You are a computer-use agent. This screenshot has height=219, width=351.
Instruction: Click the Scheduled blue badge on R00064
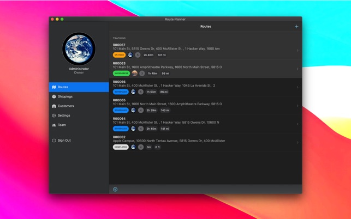point(120,129)
